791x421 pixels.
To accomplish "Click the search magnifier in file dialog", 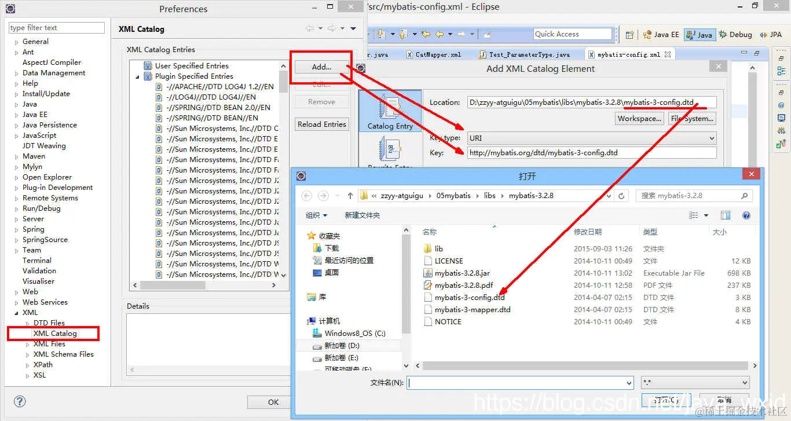I will tap(745, 196).
